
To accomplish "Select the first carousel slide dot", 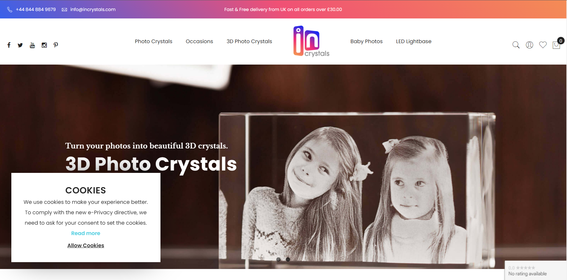I will click(278, 259).
